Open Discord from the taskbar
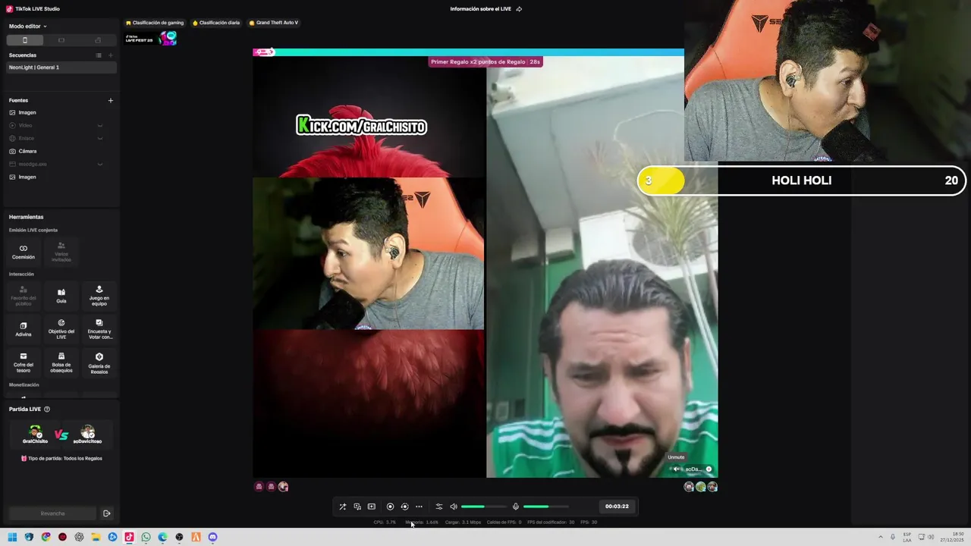Image resolution: width=971 pixels, height=546 pixels. pos(212,537)
